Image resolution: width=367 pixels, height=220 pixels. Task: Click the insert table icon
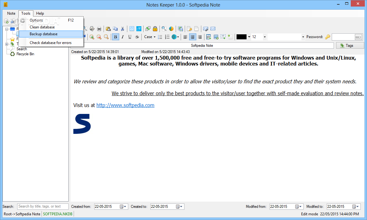coord(208,37)
